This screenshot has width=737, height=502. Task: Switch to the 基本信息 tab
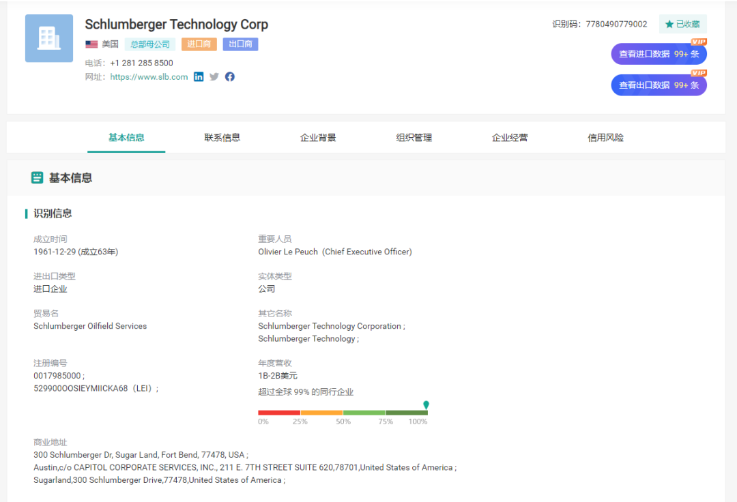coord(126,138)
